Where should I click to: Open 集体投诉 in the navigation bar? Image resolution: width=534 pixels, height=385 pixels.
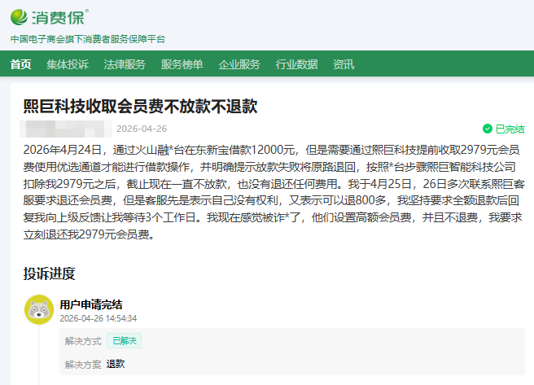68,64
